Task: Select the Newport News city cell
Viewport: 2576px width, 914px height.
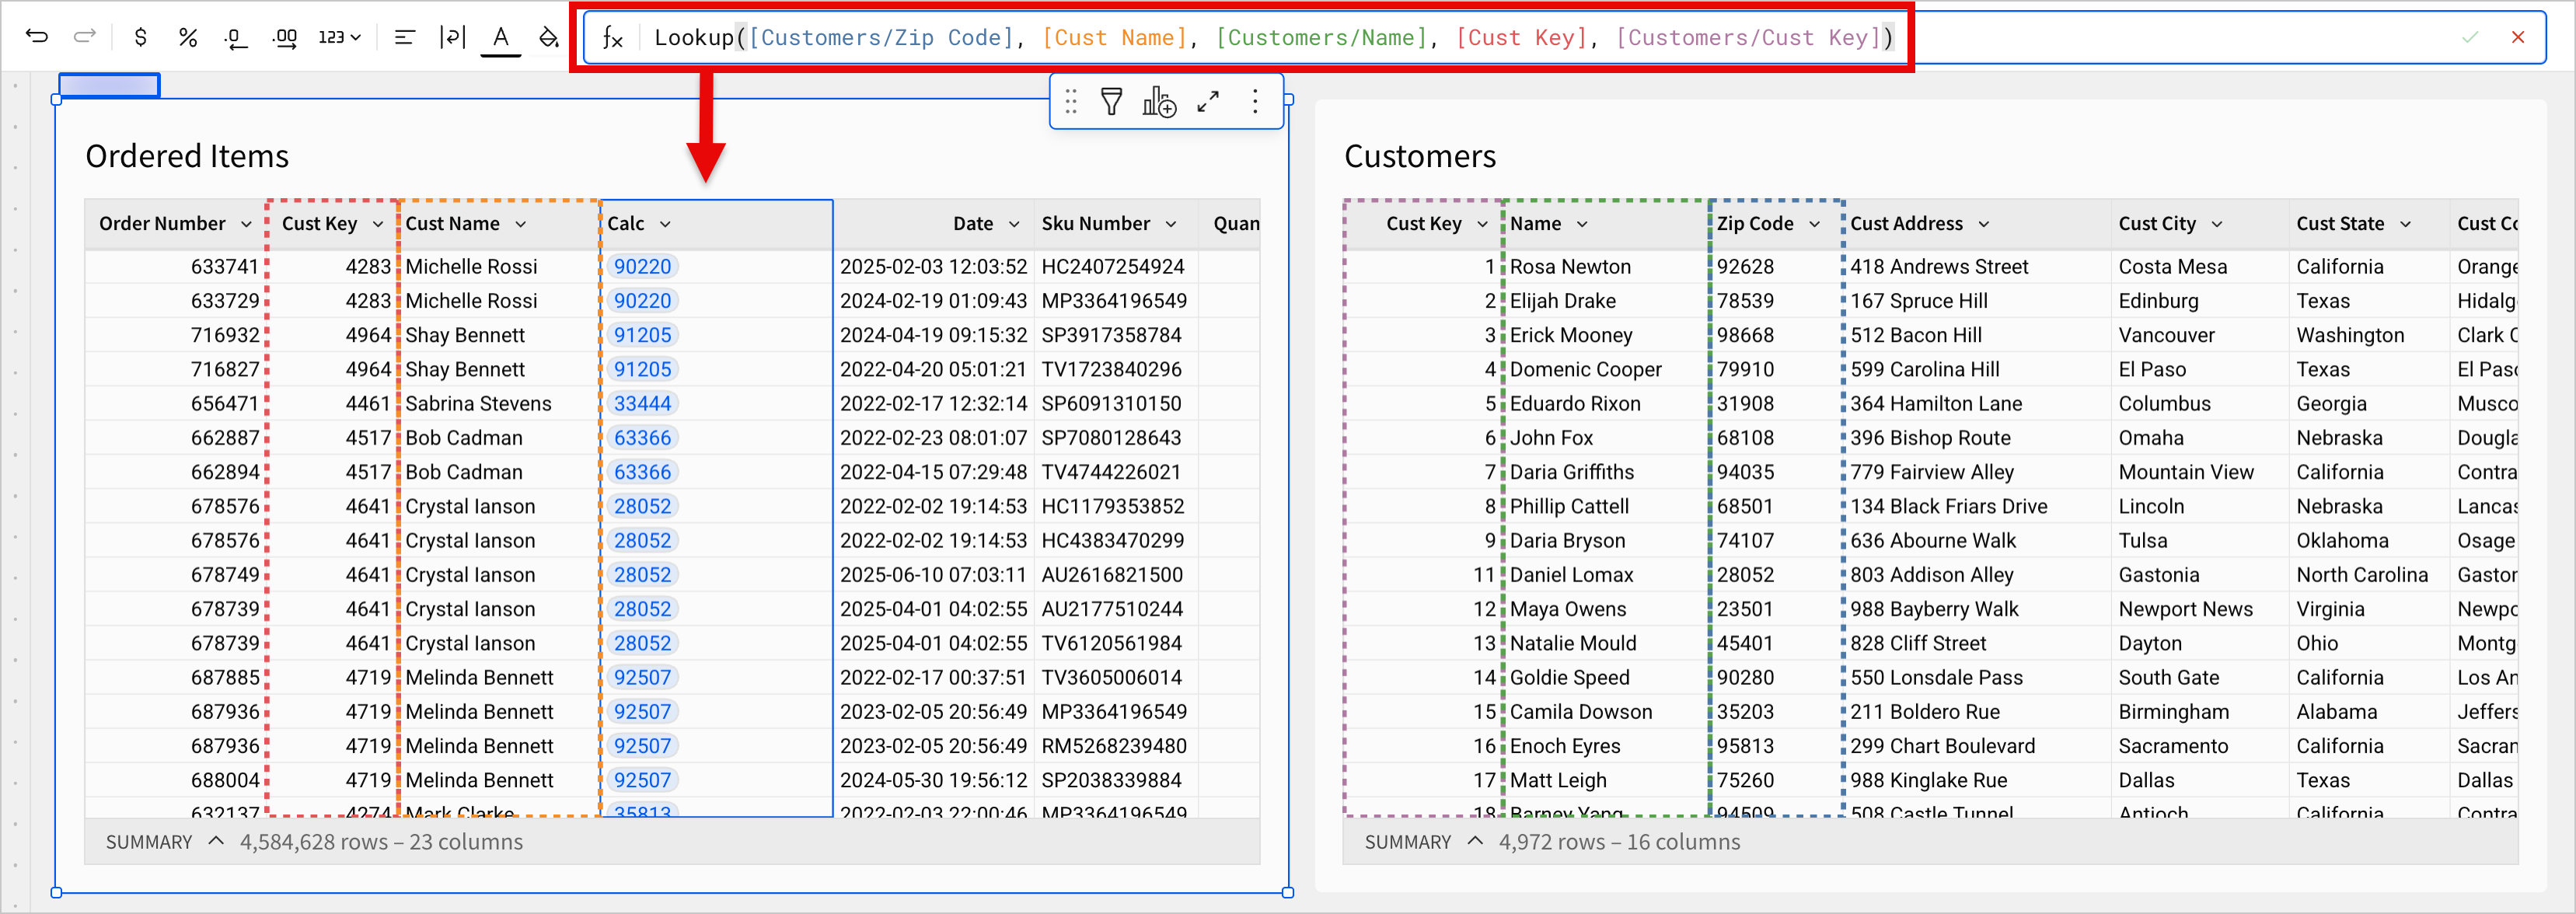Action: pos(2200,609)
